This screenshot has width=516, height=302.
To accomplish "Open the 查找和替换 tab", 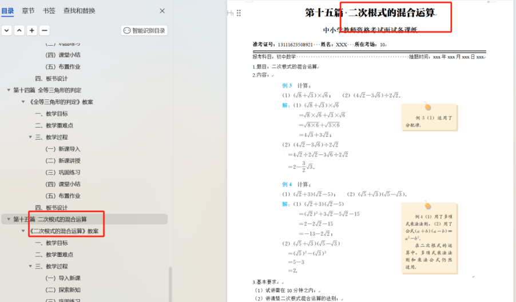I will (80, 11).
